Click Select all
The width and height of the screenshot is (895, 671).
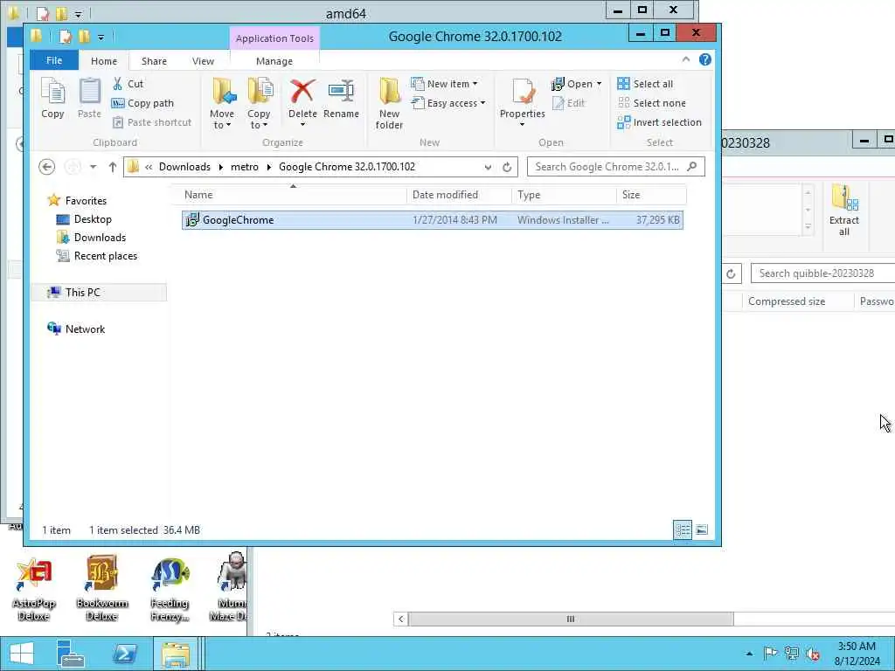pyautogui.click(x=645, y=84)
